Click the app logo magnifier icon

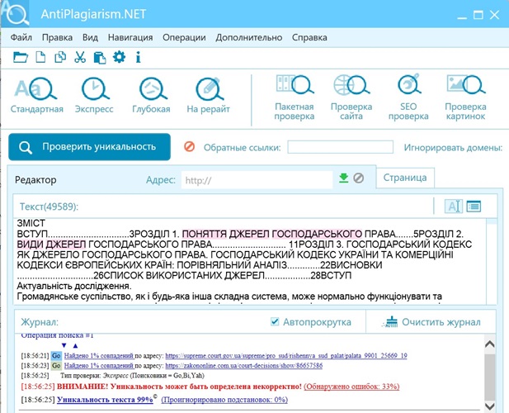pyautogui.click(x=15, y=14)
